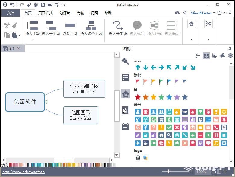Switch to the Advanced (高级) tab
Image resolution: width=235 pixels, height=177 pixels.
coord(80,13)
